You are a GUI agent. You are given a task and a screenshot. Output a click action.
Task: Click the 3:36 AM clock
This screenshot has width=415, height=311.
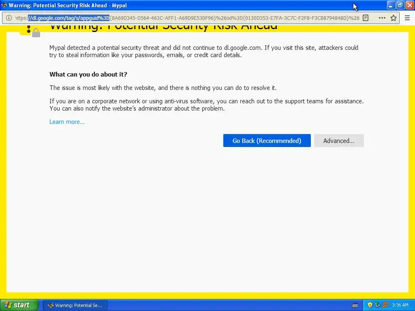(400, 305)
